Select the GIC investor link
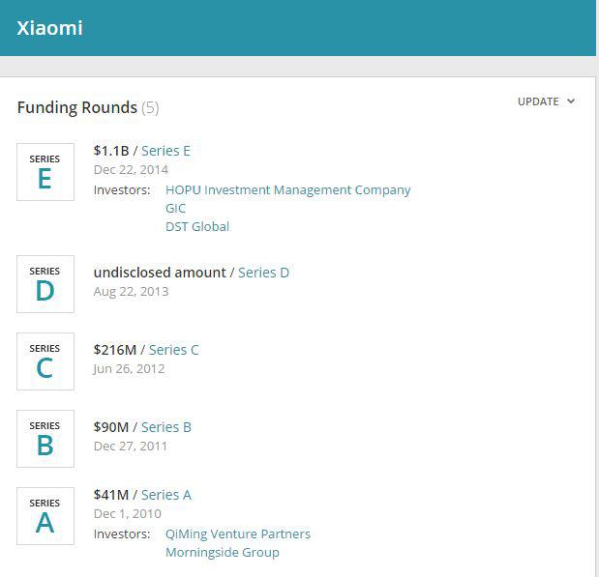 tap(175, 209)
